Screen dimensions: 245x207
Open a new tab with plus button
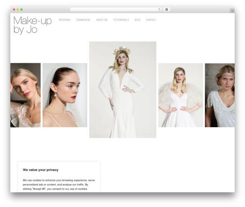coord(232,11)
